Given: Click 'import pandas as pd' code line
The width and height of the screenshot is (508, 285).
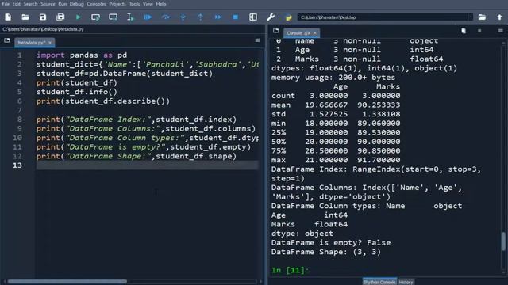Looking at the screenshot, I should click(x=82, y=55).
